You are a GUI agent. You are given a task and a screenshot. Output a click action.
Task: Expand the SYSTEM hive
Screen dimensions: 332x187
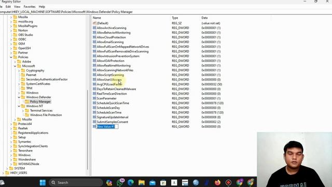click(7, 168)
